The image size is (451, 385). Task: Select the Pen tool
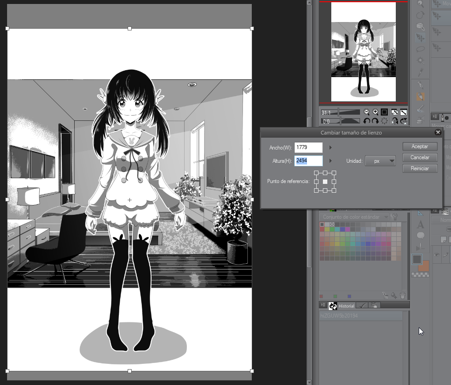pyautogui.click(x=421, y=85)
